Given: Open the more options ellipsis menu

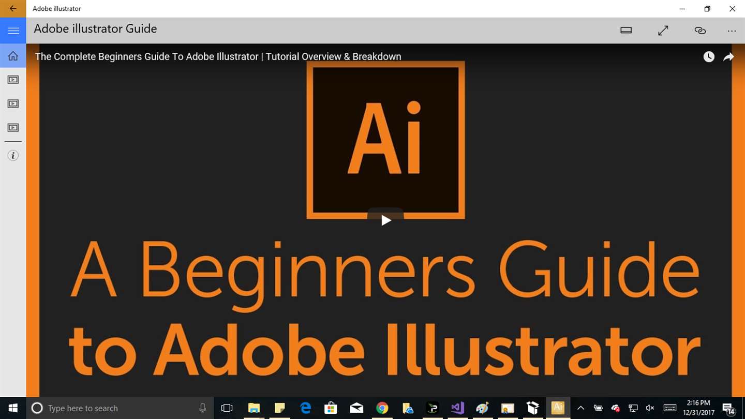Looking at the screenshot, I should point(732,31).
